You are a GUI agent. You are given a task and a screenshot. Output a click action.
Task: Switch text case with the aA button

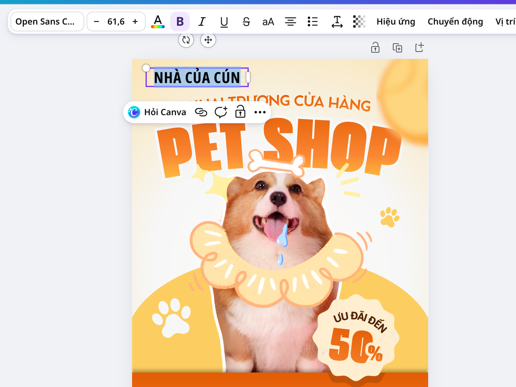click(268, 22)
